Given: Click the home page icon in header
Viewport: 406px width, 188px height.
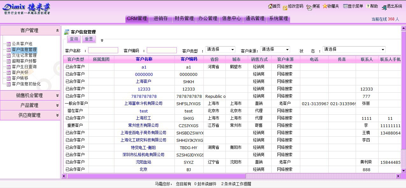Looking at the screenshot, I should point(270,6).
